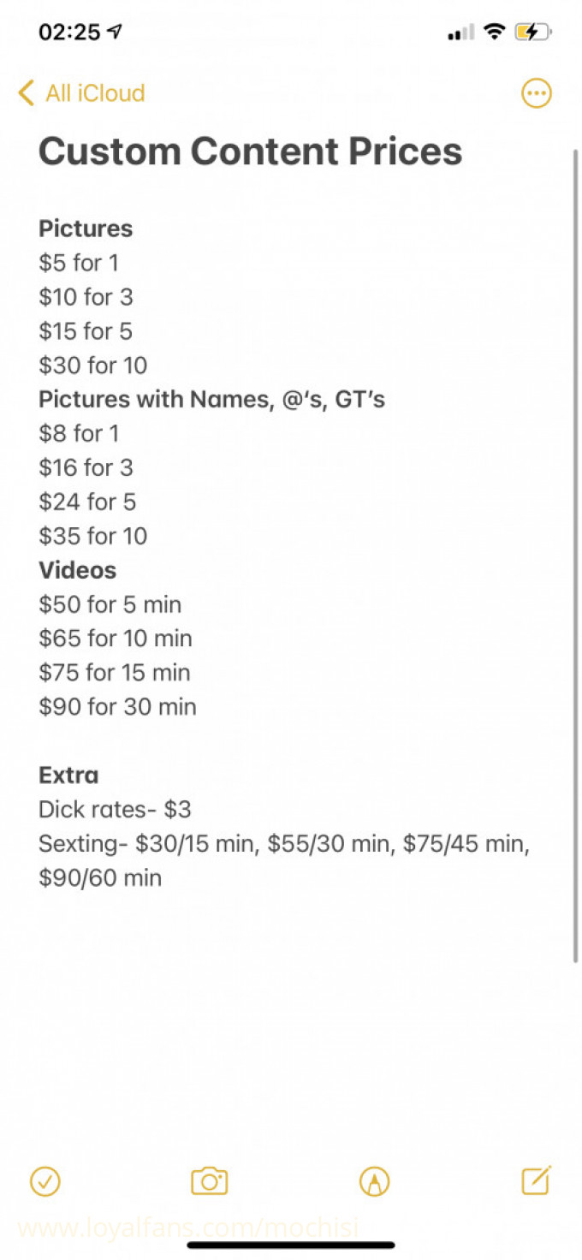Select the Markup pen icon
Screen dimensions: 582x1260
[x=374, y=1181]
